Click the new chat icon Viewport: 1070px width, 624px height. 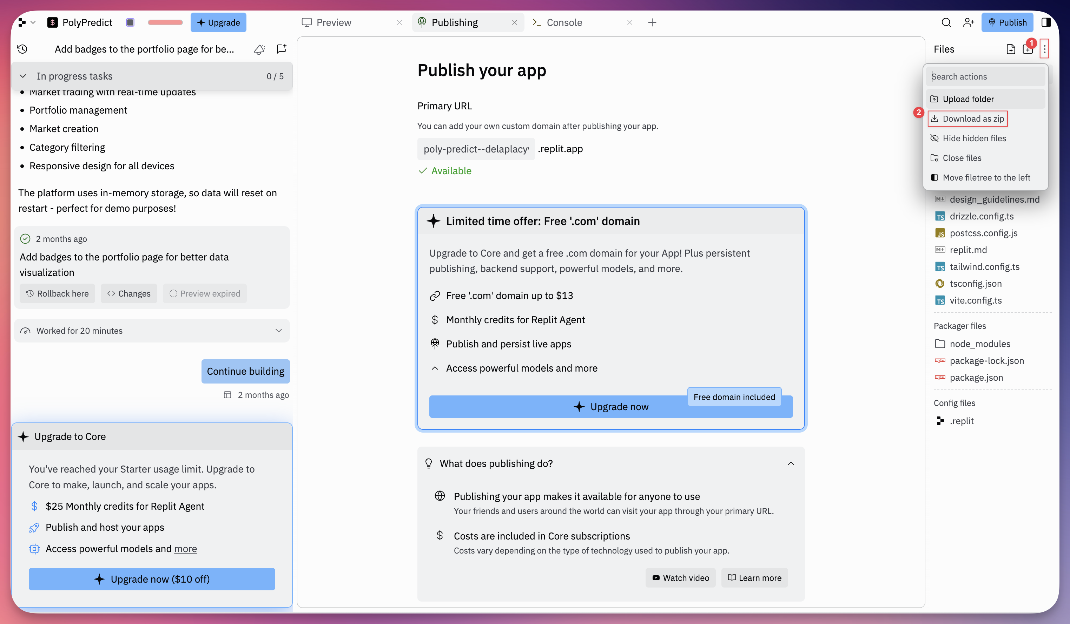(282, 49)
